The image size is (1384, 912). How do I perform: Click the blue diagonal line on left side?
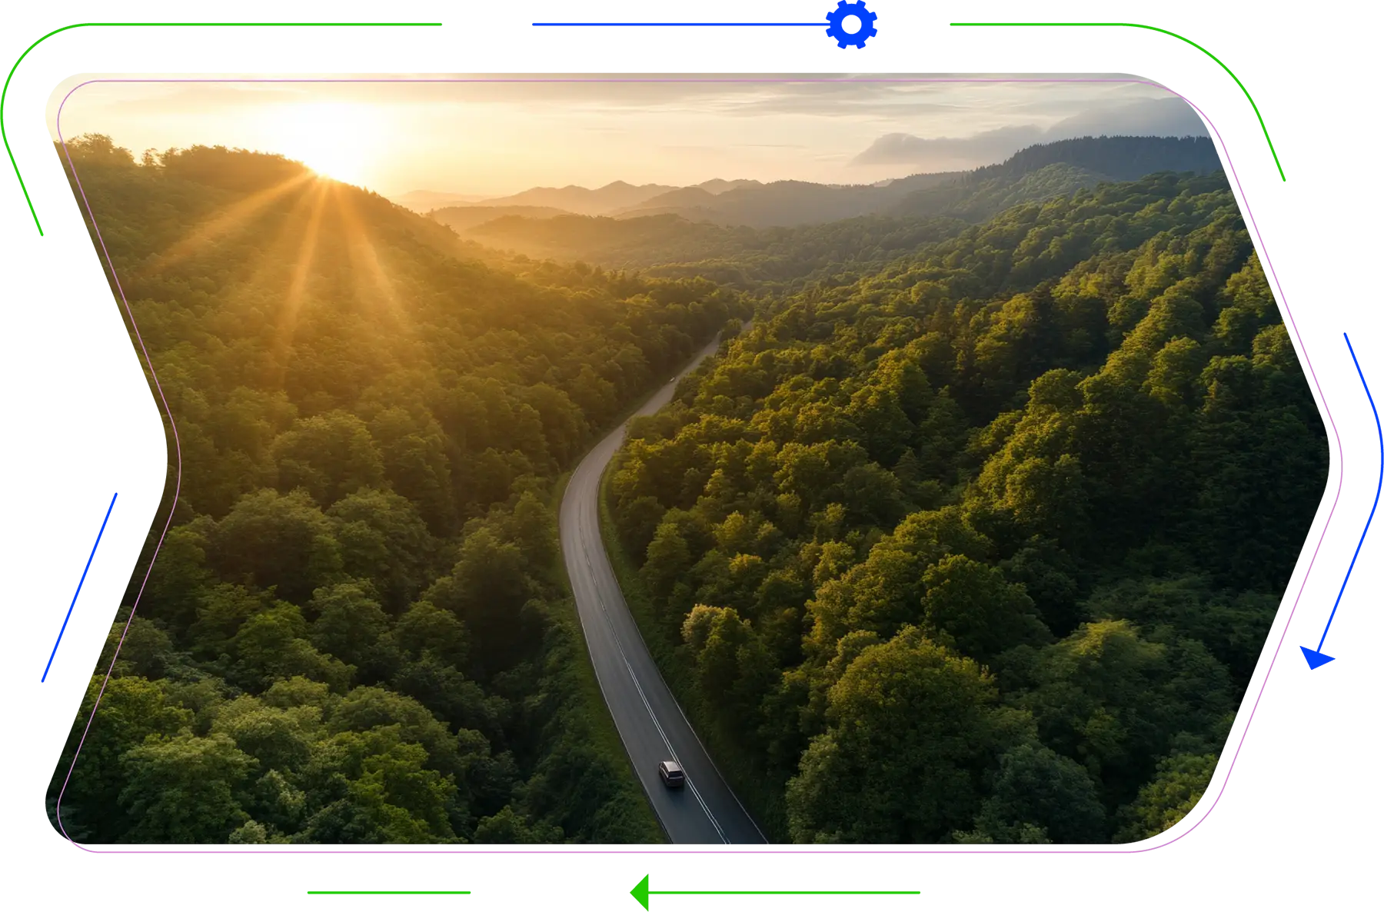pos(78,588)
